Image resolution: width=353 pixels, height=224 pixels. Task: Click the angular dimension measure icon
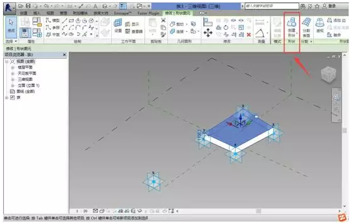(260, 33)
